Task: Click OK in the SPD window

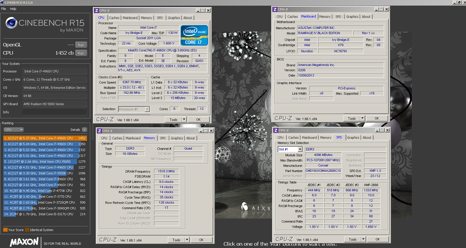Action: (x=378, y=239)
